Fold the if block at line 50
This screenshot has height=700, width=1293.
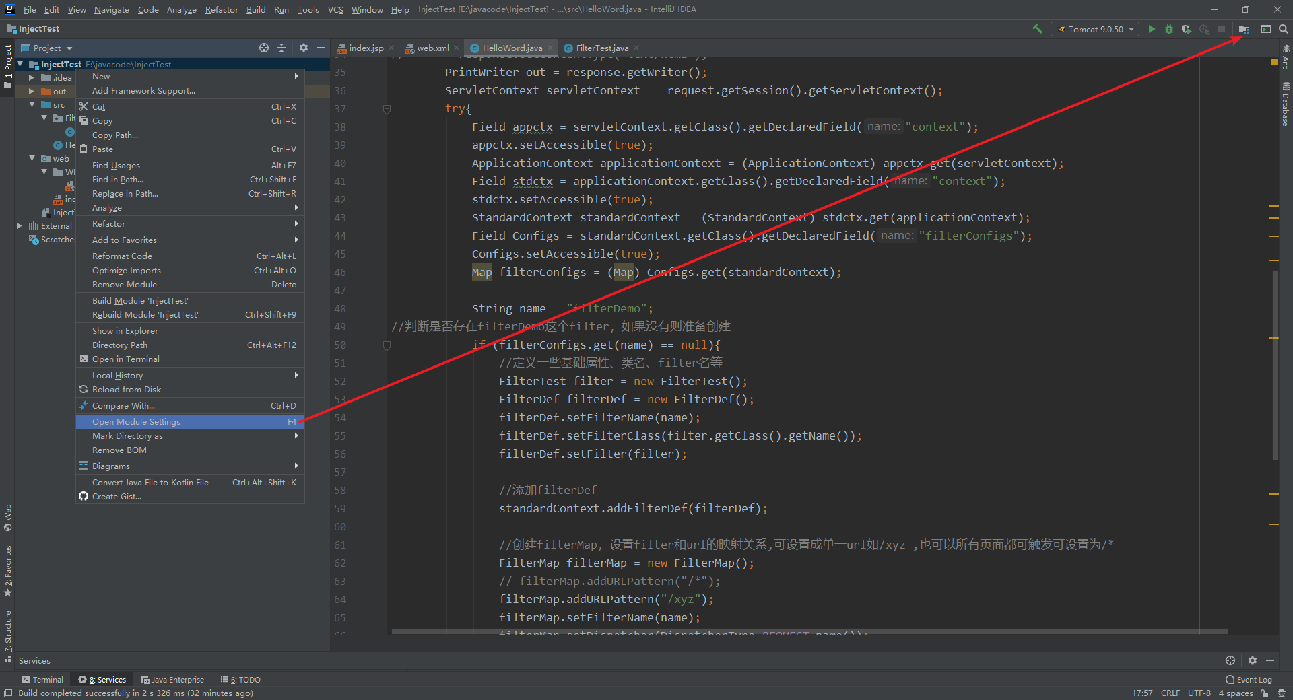tap(387, 345)
